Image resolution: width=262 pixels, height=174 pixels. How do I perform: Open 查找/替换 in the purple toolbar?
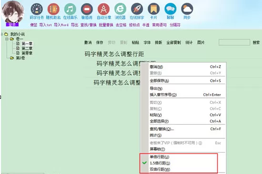(89, 25)
